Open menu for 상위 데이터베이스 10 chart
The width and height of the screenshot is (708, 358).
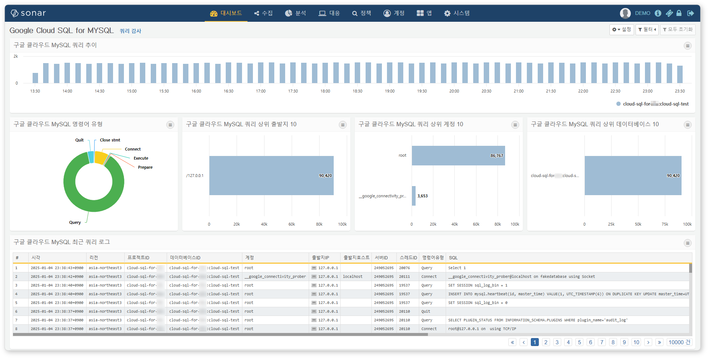[687, 125]
